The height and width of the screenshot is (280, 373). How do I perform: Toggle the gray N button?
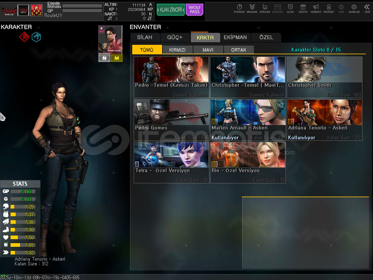point(104,58)
